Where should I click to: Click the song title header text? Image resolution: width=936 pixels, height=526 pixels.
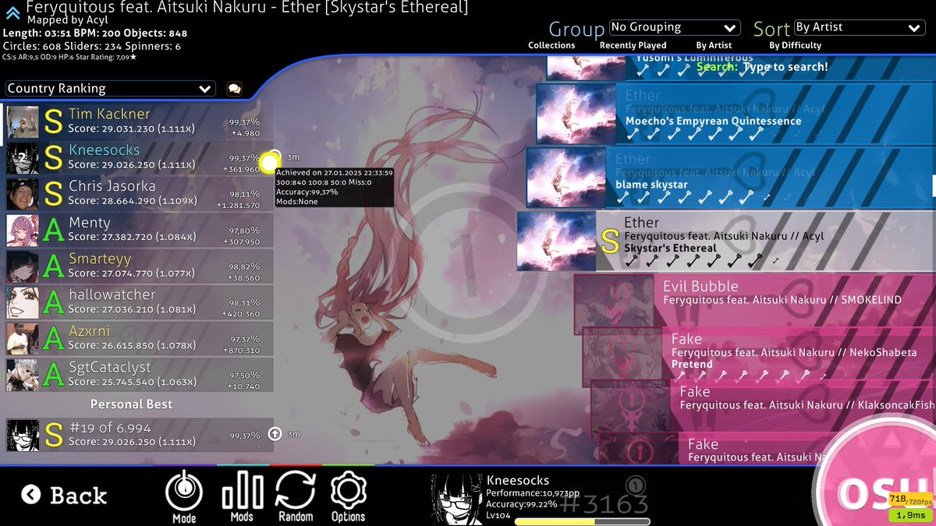pyautogui.click(x=247, y=8)
